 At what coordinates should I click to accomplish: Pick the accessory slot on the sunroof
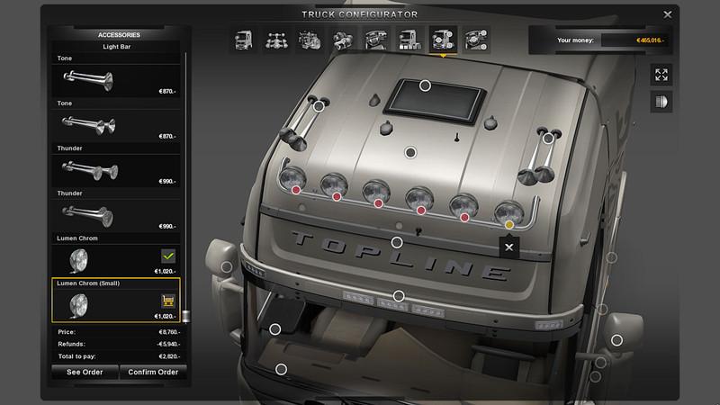coord(426,86)
